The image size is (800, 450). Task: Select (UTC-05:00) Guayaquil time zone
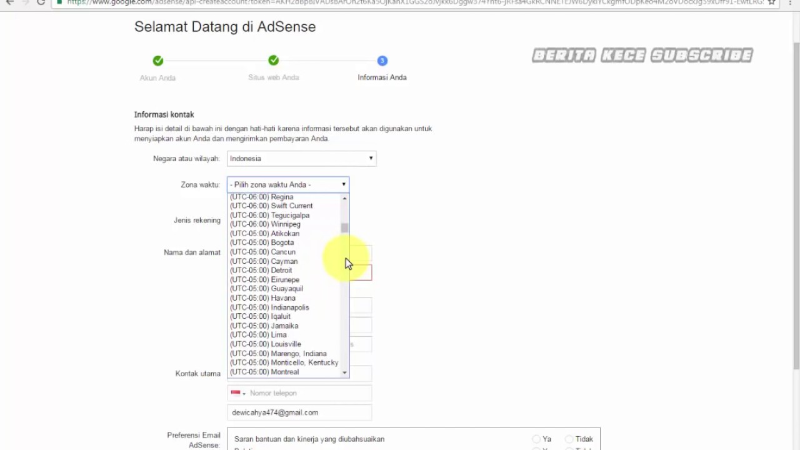coord(284,289)
